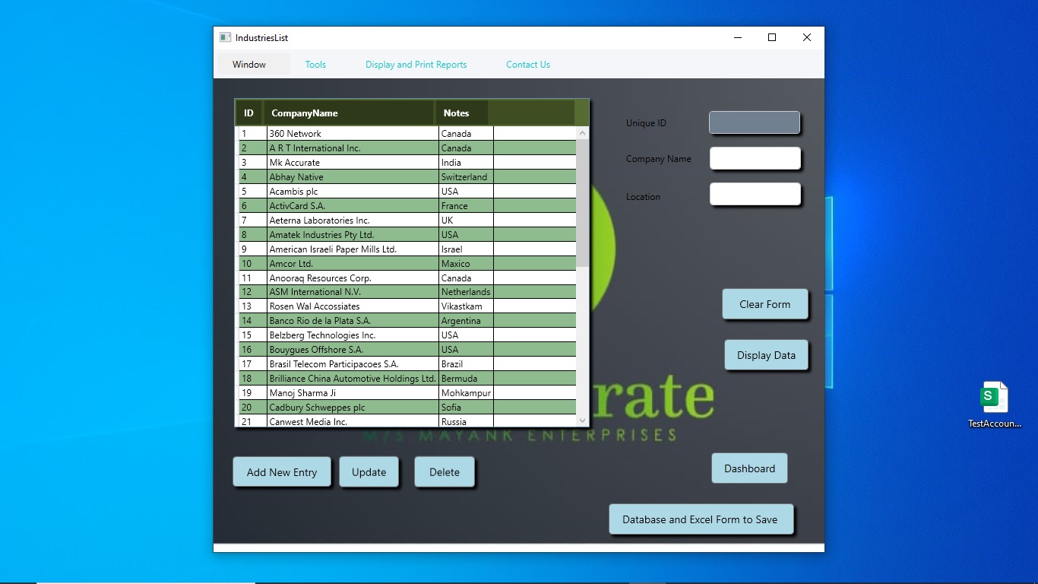Select Aeterna Laboratories Inc. row
Image resolution: width=1038 pixels, height=584 pixels.
coord(407,221)
